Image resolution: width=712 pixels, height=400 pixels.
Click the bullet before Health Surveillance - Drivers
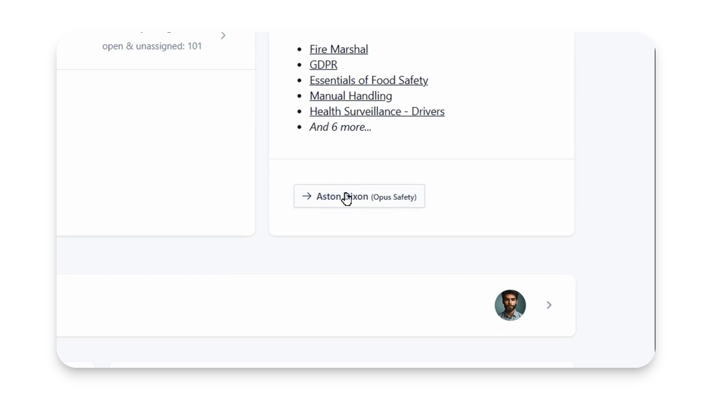(x=300, y=112)
